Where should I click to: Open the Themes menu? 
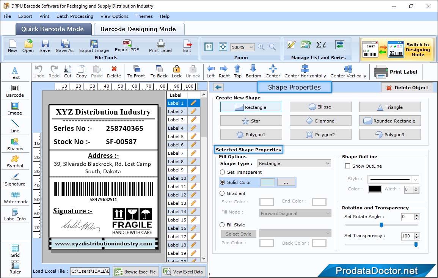pyautogui.click(x=144, y=16)
